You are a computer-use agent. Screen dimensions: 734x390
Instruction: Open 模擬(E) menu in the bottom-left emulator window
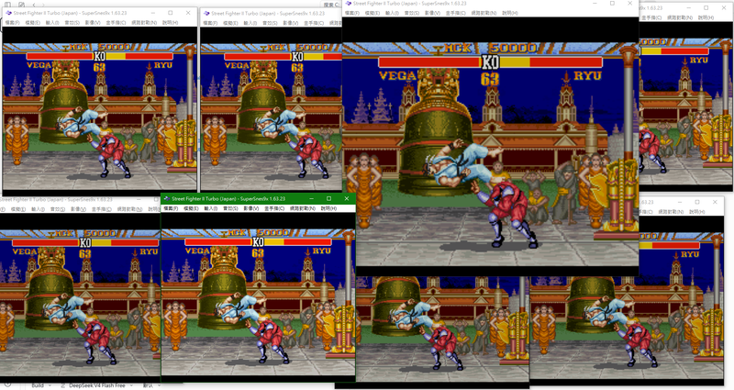pyautogui.click(x=18, y=209)
